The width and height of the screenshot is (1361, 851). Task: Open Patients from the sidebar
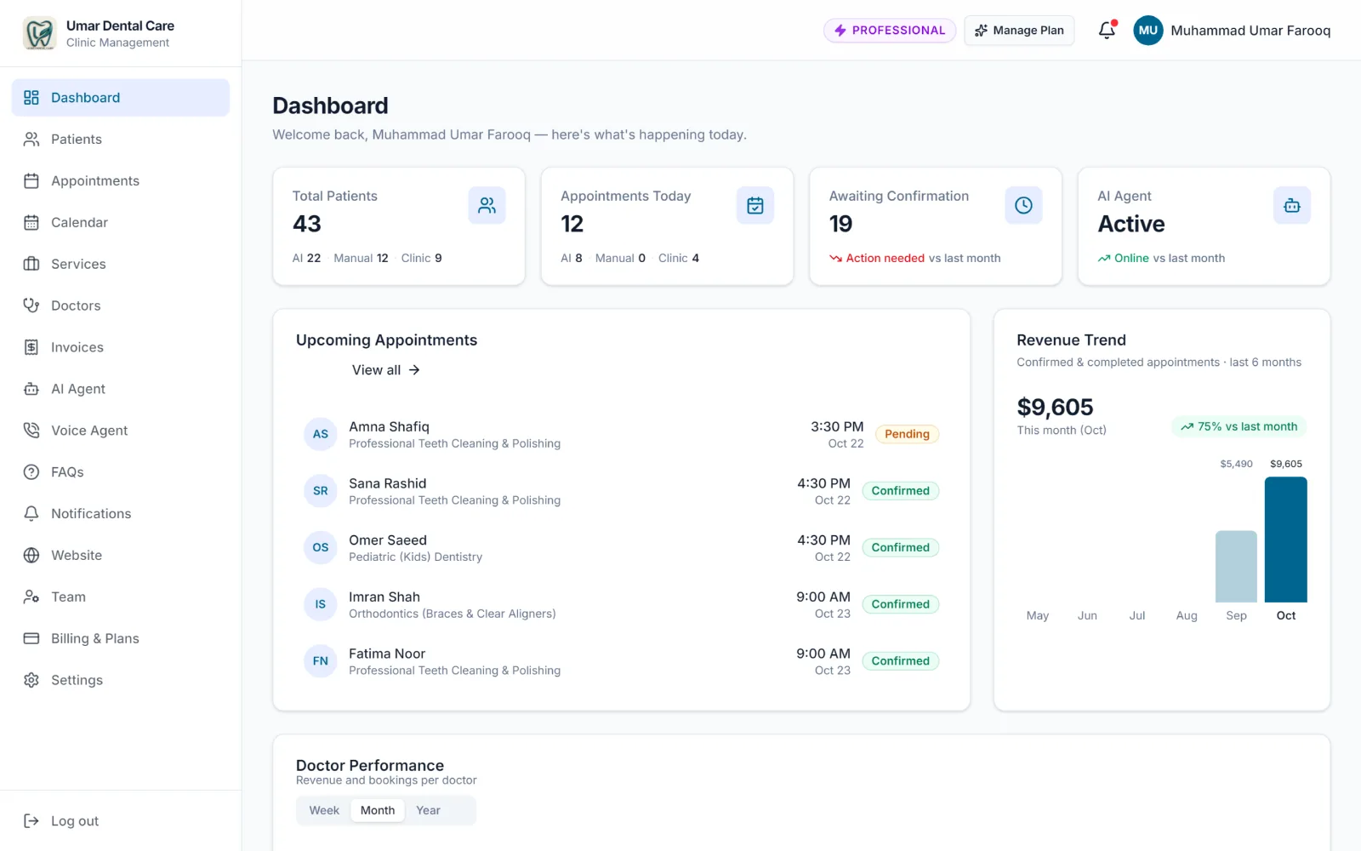pyautogui.click(x=121, y=139)
